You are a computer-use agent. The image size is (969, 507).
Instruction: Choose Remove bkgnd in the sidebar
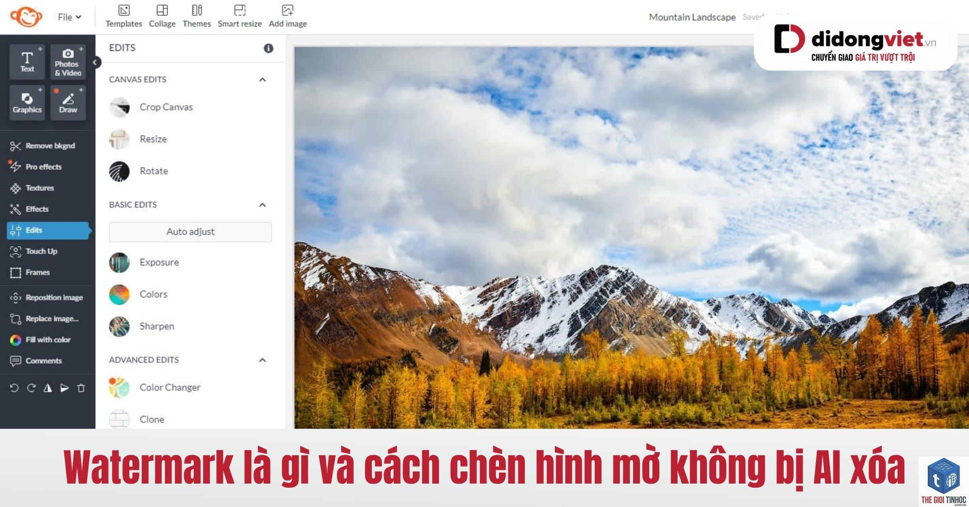43,146
